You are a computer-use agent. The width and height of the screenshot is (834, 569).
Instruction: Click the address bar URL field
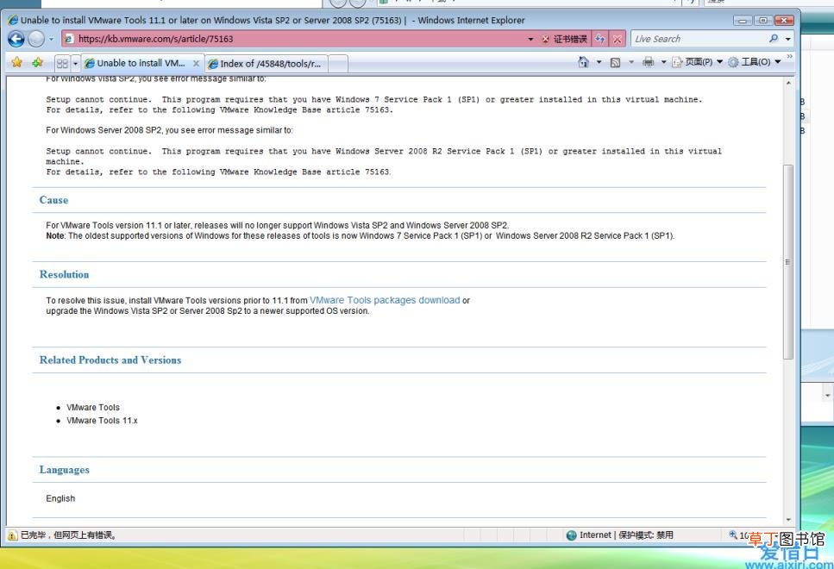[x=300, y=39]
